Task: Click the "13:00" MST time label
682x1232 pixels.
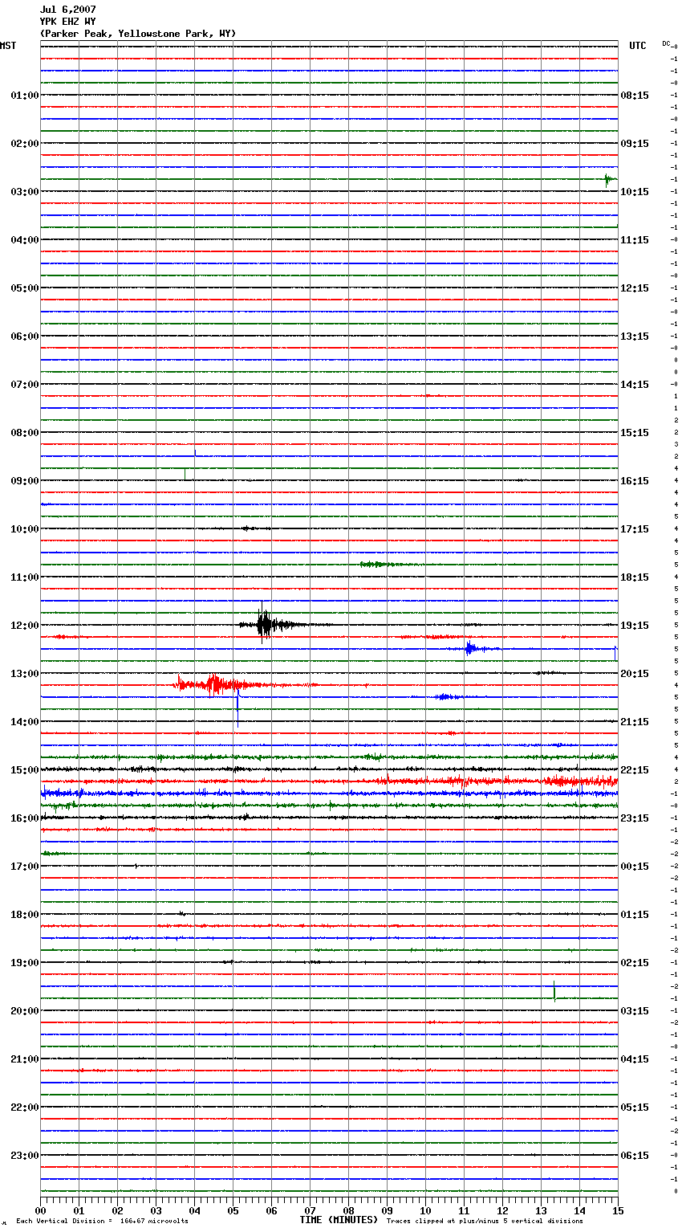Action: (25, 674)
